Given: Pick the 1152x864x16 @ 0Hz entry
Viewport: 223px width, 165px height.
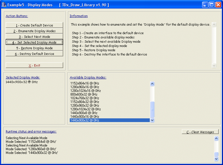Looking at the screenshot, I should (85, 83).
